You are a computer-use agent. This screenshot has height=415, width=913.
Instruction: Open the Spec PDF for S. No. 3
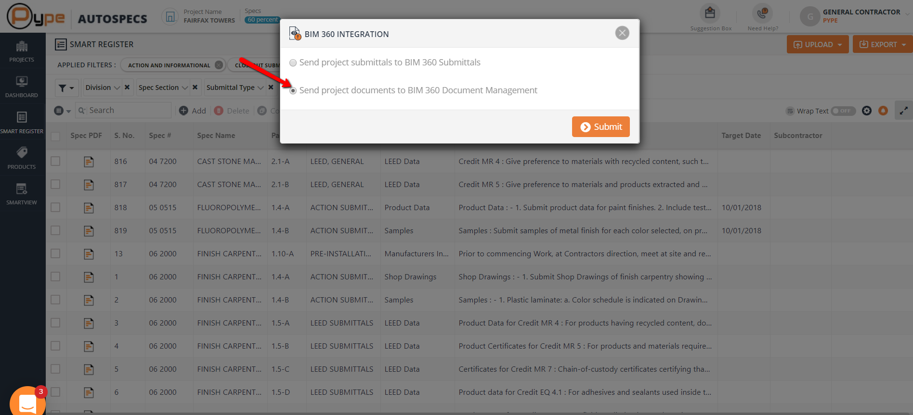(x=89, y=324)
